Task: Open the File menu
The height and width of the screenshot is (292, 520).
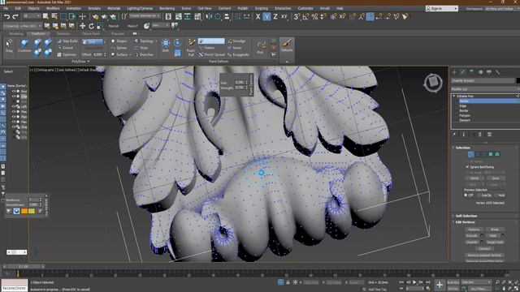Action: (x=6, y=8)
